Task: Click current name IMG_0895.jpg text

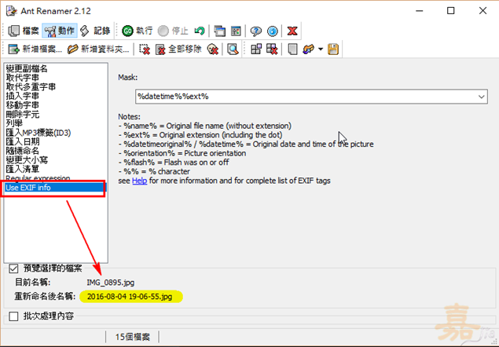Action: tap(111, 283)
